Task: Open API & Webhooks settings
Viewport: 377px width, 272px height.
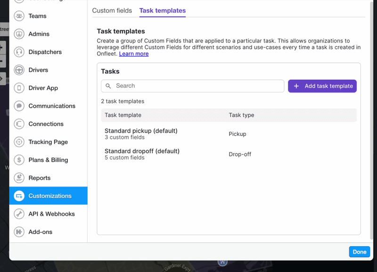Action: click(x=49, y=214)
